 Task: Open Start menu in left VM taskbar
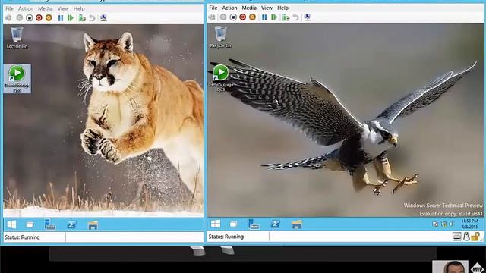(x=12, y=224)
